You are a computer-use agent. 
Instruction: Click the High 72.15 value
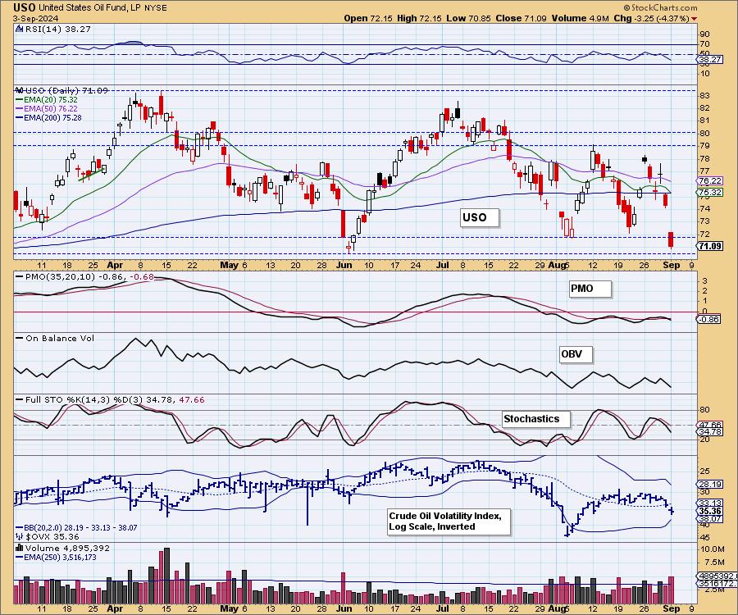click(x=419, y=18)
